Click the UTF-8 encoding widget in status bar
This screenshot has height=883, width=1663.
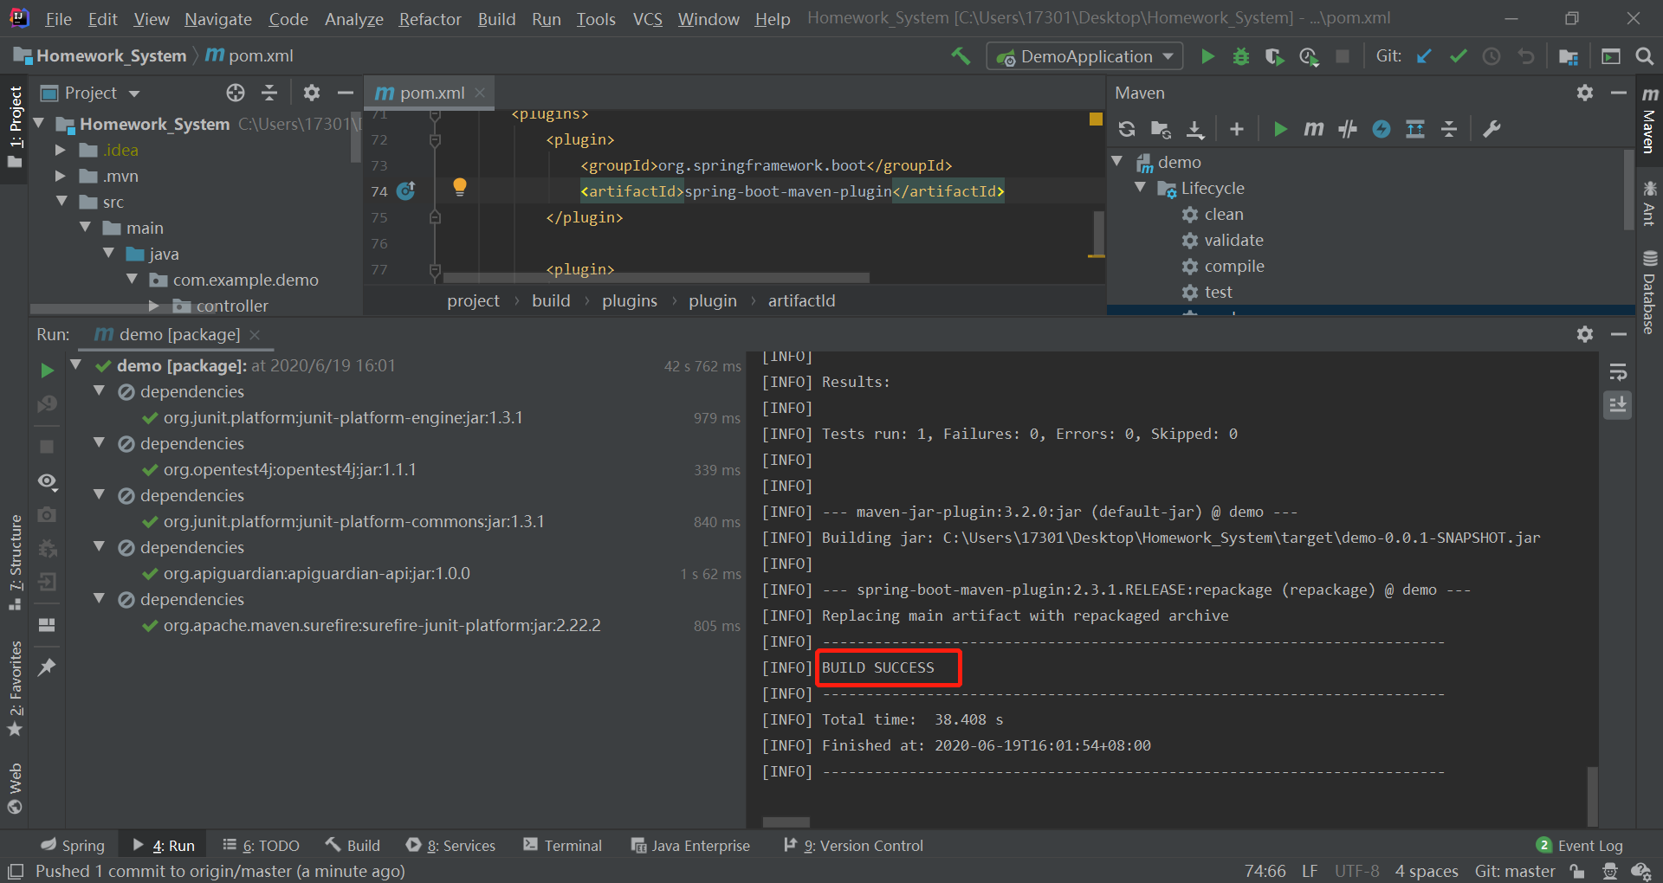[1356, 871]
